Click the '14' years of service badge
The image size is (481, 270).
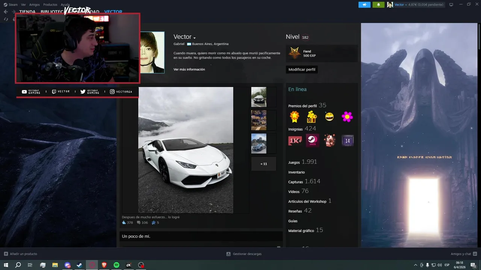tap(347, 141)
